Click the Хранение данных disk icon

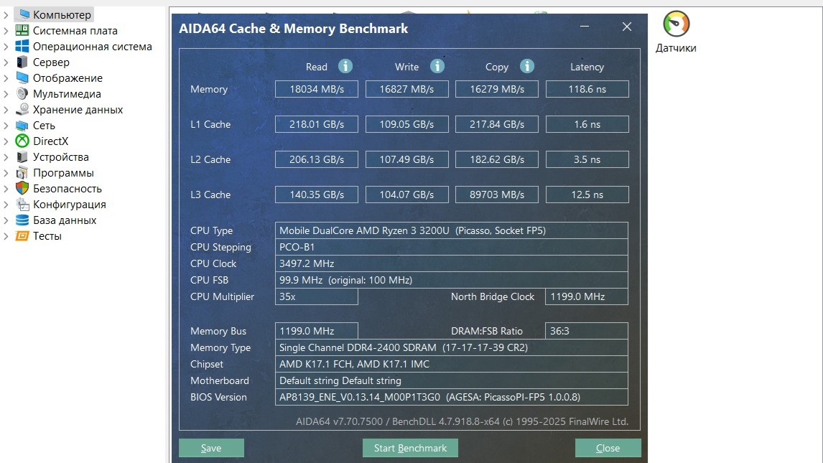22,109
